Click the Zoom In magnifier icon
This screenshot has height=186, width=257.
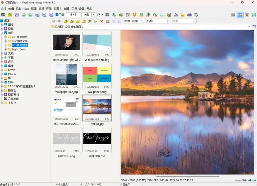(37, 15)
